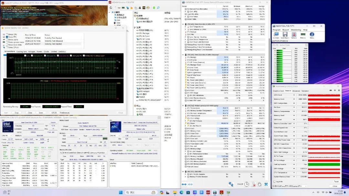The width and height of the screenshot is (349, 196).
Task: Open the Sensors icon in HWiNFO64
Action: [294, 34]
